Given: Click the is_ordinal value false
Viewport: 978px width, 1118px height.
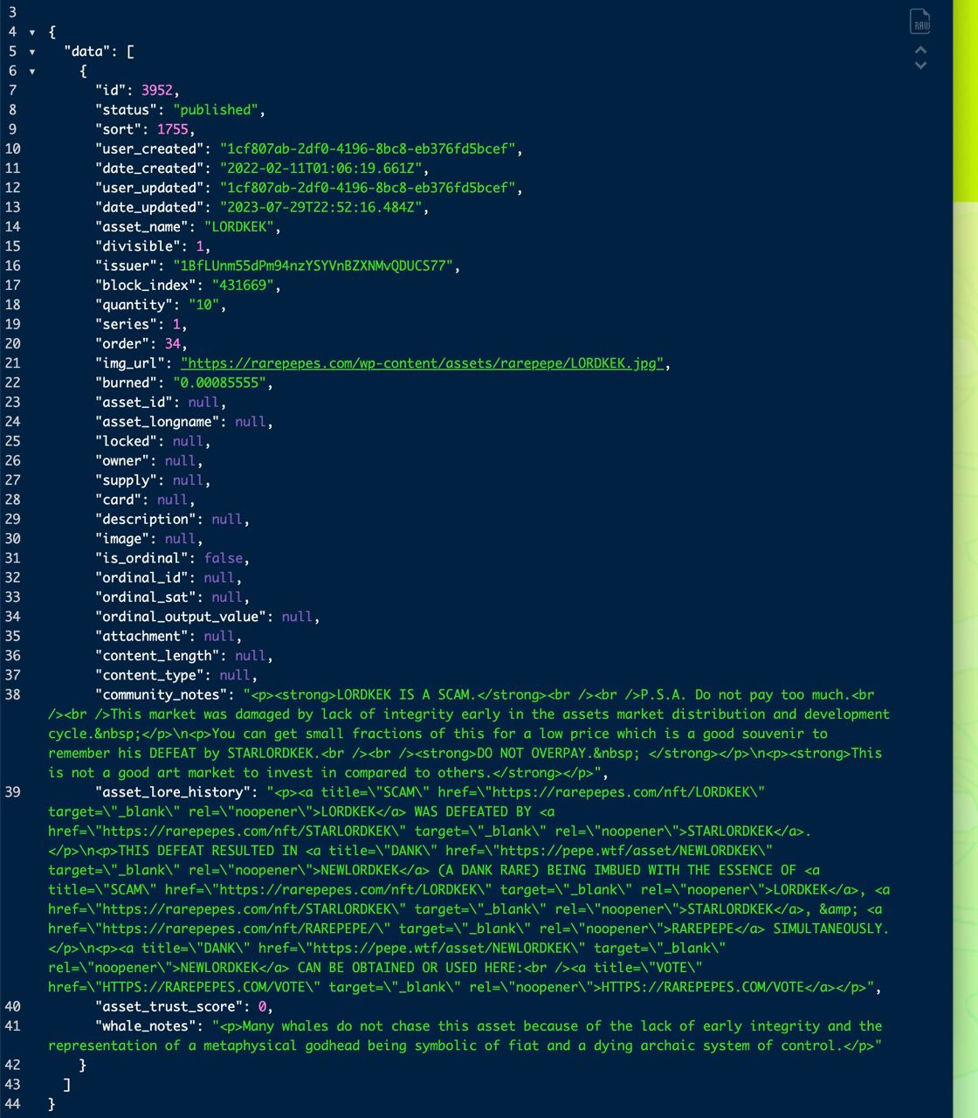Looking at the screenshot, I should point(224,558).
